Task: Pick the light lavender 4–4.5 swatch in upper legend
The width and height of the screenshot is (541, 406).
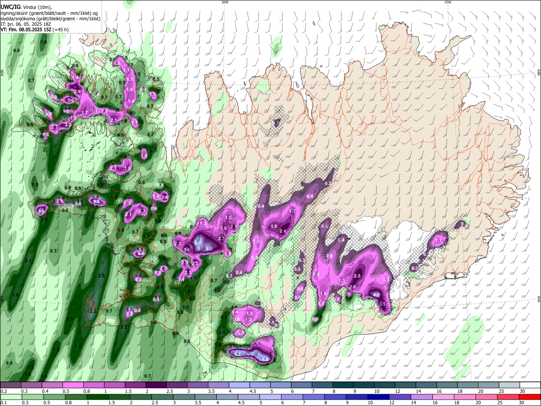Action: [239, 385]
